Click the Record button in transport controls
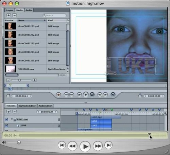The image size is (170, 155). tap(58, 95)
